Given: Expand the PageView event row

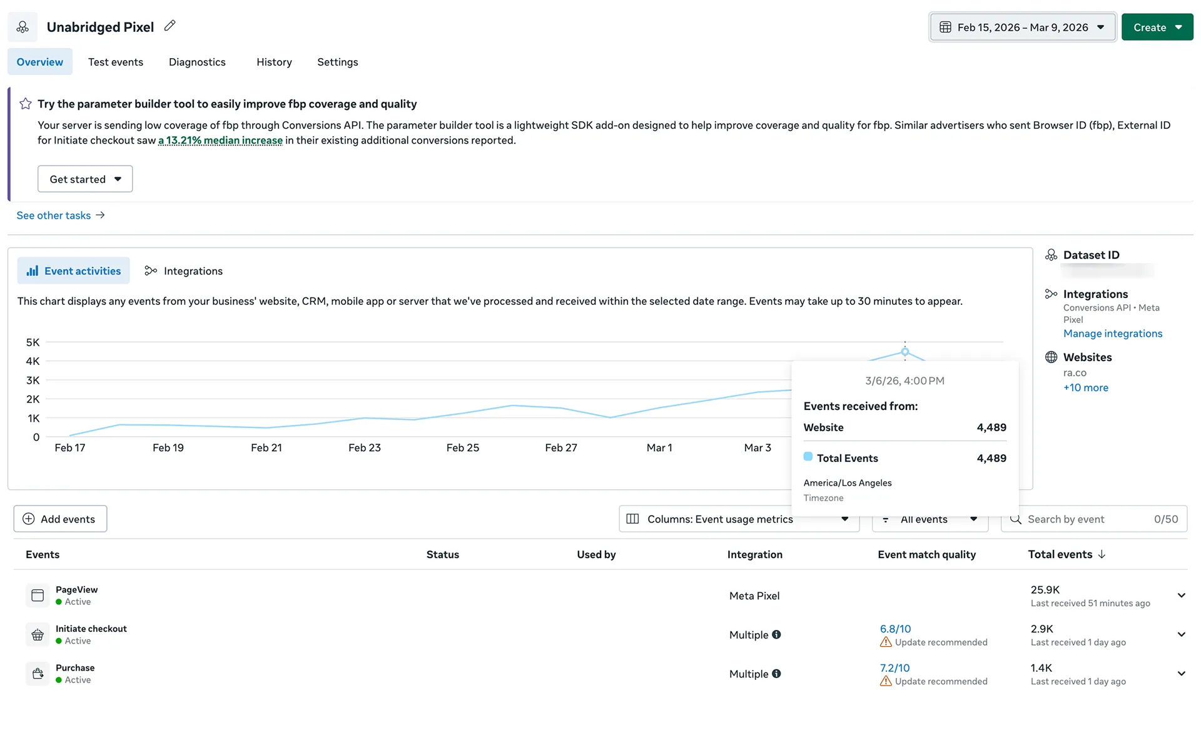Looking at the screenshot, I should (1181, 596).
